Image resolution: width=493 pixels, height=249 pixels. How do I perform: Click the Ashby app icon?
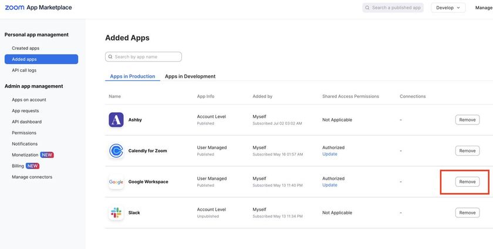pyautogui.click(x=116, y=120)
